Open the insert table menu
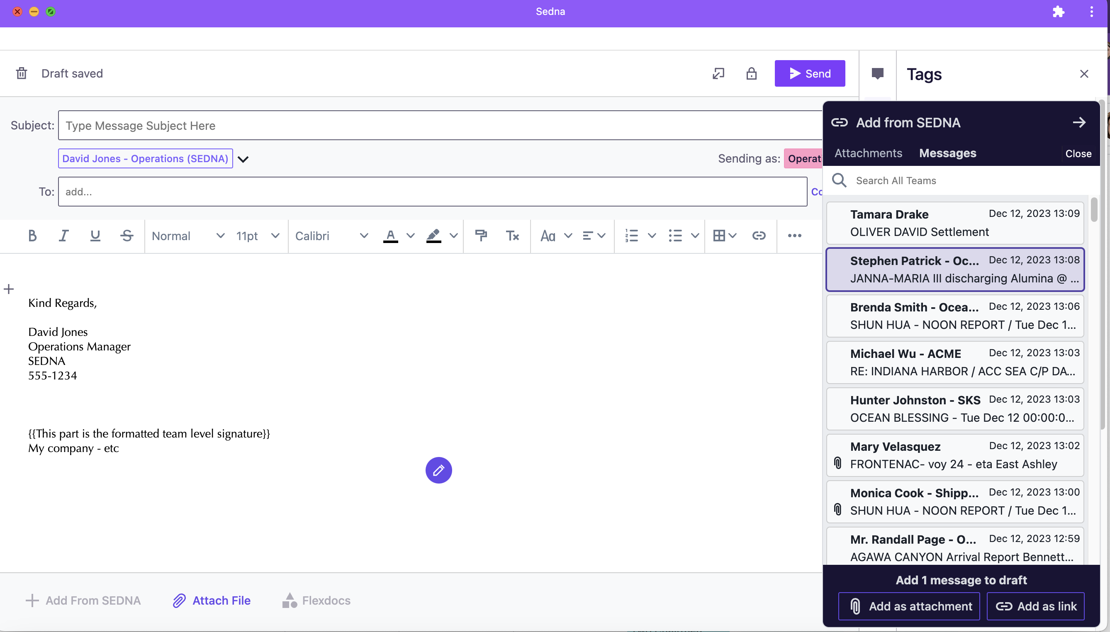1110x632 pixels. (725, 236)
